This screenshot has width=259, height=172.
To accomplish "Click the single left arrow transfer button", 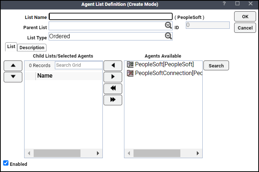I will [113, 66].
